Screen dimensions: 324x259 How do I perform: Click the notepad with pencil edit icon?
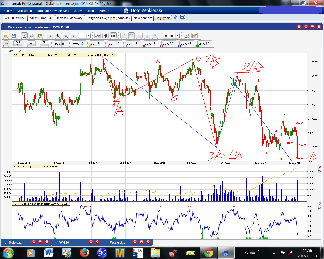tap(194, 36)
